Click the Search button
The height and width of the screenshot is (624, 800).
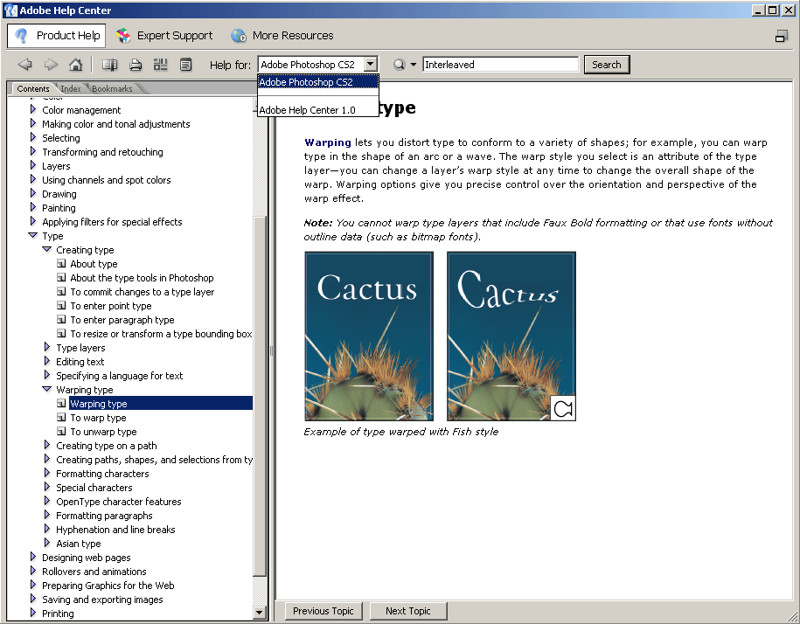(x=607, y=65)
